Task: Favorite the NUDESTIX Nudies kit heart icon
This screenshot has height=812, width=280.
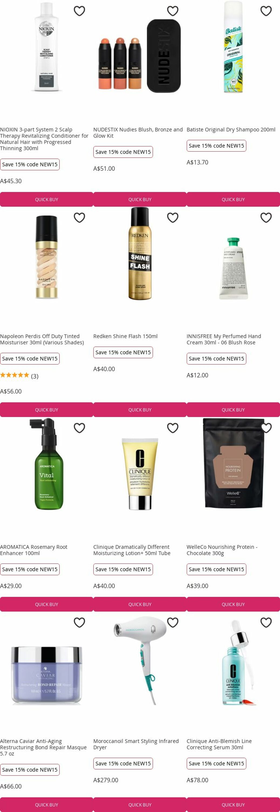Action: pyautogui.click(x=173, y=11)
